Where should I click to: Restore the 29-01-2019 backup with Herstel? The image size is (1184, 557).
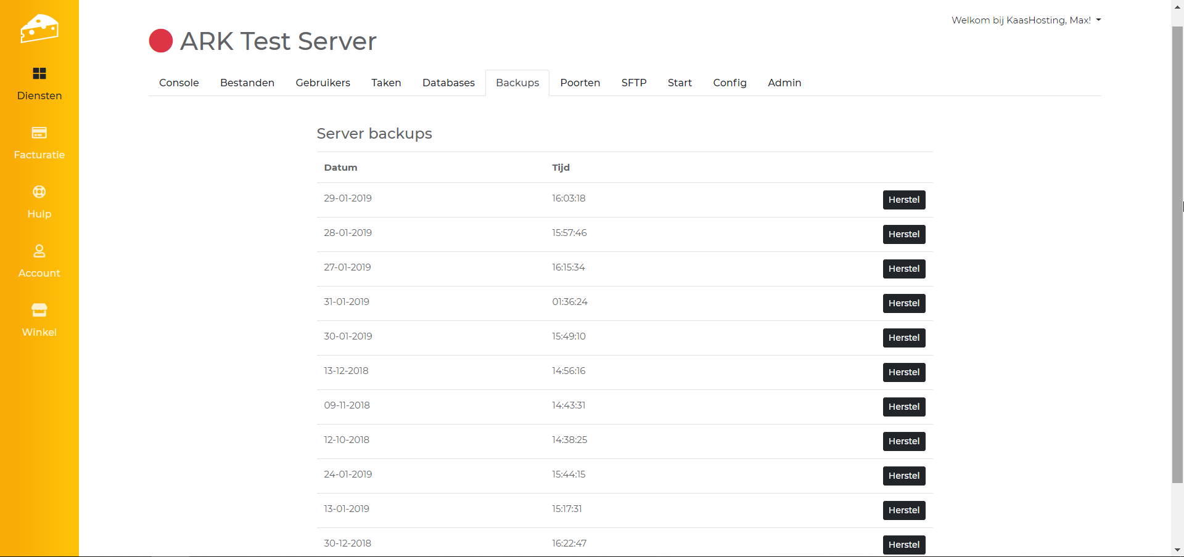(903, 200)
